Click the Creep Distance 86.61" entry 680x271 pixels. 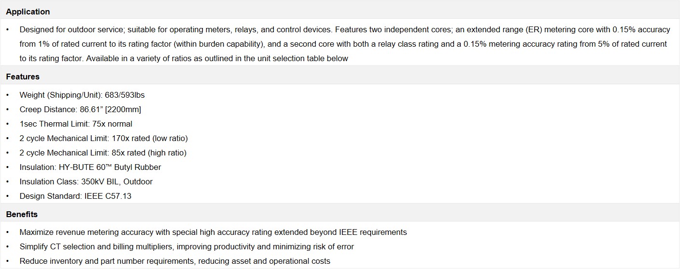tap(80, 109)
